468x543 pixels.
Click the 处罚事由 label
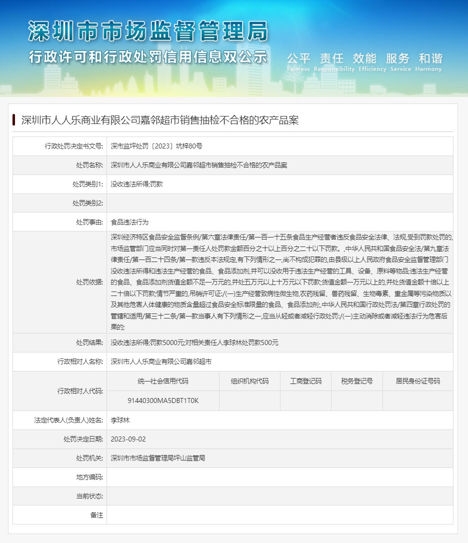pos(89,222)
